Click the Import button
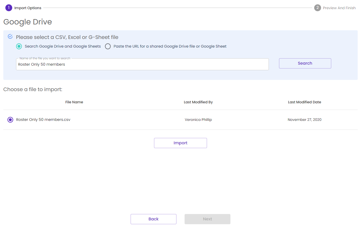The width and height of the screenshot is (360, 227). (180, 143)
